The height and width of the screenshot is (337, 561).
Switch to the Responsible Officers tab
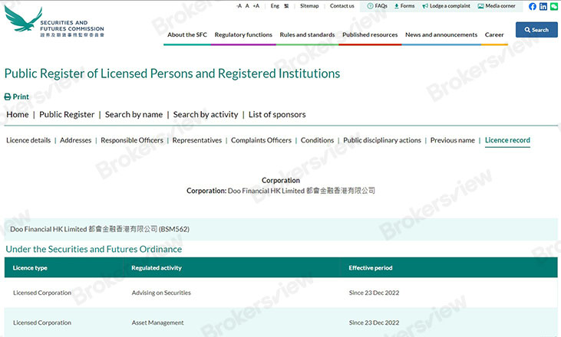[x=132, y=140]
